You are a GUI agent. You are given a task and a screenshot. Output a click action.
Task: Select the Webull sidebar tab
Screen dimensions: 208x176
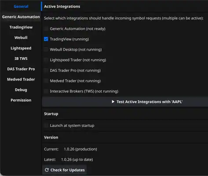click(x=21, y=38)
